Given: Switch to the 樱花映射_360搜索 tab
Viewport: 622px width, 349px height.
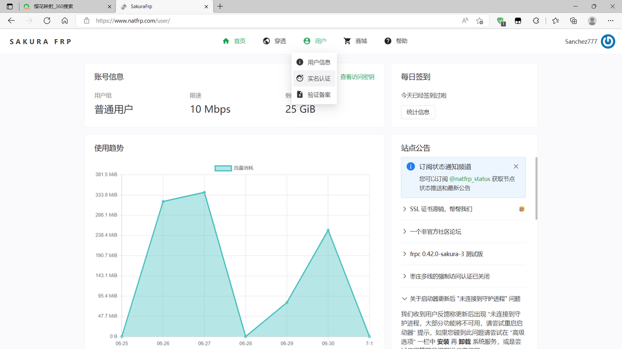Looking at the screenshot, I should (x=67, y=6).
